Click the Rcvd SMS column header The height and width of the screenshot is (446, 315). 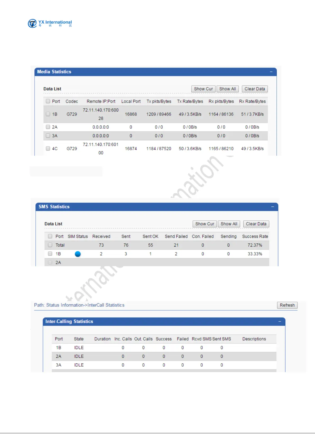(x=202, y=339)
